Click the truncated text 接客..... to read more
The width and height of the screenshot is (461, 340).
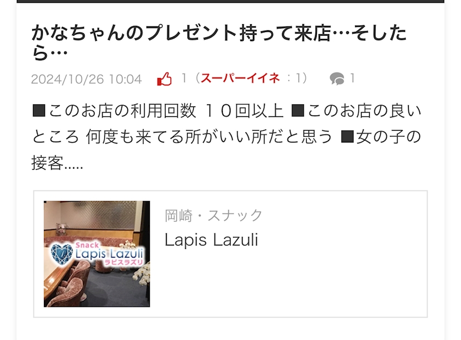[57, 163]
